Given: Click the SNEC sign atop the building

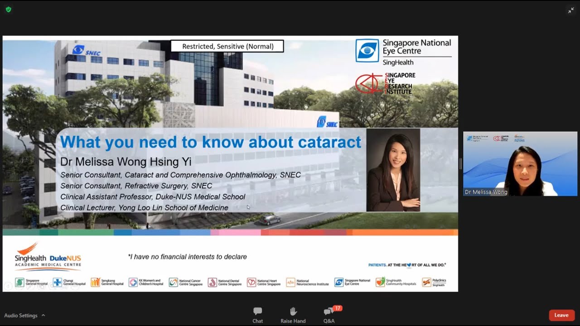Looking at the screenshot, I should (x=86, y=51).
